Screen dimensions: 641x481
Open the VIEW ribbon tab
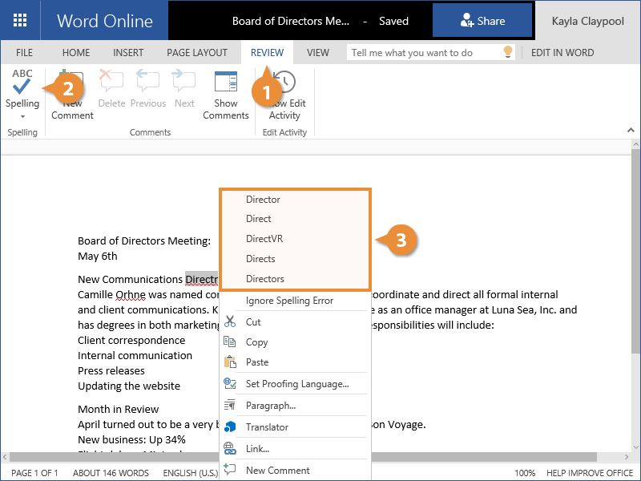coord(318,53)
